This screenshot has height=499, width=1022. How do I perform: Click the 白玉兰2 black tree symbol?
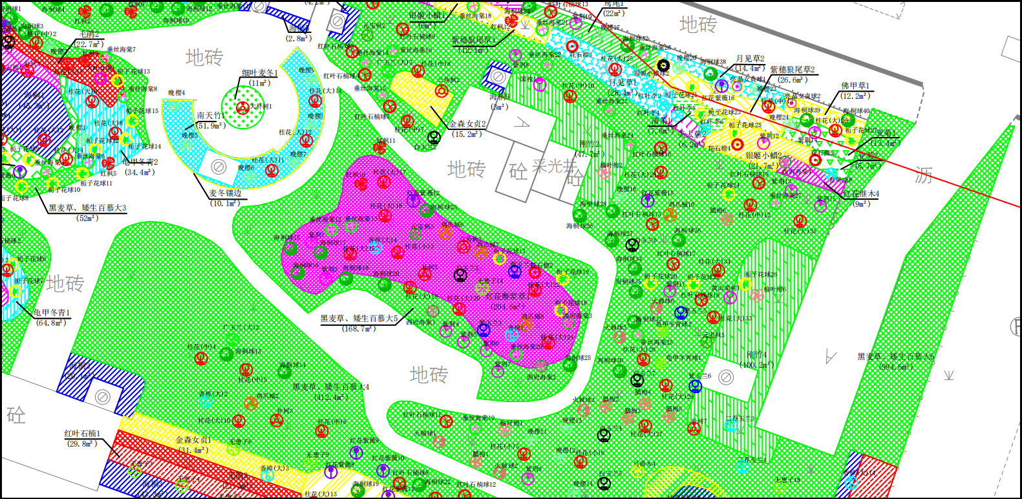pos(434,137)
